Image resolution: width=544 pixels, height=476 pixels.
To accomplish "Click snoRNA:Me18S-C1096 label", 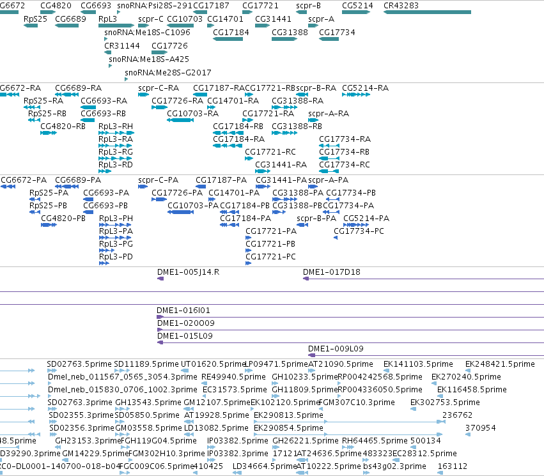I will click(x=148, y=33).
